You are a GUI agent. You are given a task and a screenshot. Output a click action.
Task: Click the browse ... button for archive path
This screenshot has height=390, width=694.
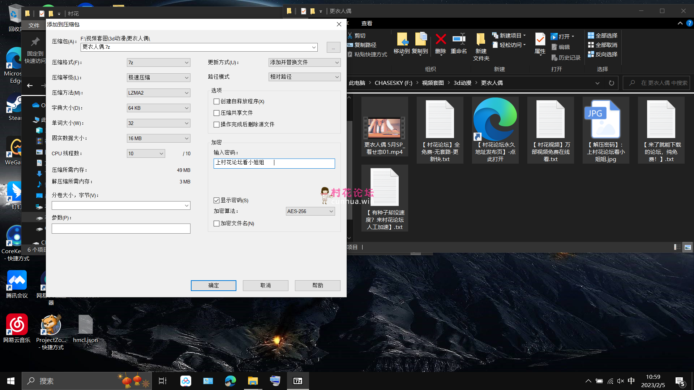pos(333,47)
